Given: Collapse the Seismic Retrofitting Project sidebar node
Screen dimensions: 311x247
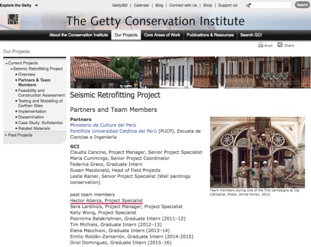Looking at the screenshot, I should tap(12, 69).
